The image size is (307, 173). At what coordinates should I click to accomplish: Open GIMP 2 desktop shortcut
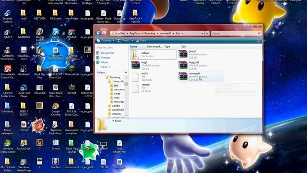pyautogui.click(x=8, y=33)
